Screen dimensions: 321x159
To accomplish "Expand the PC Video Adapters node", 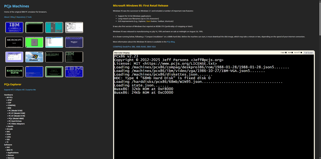I will click(16, 124).
